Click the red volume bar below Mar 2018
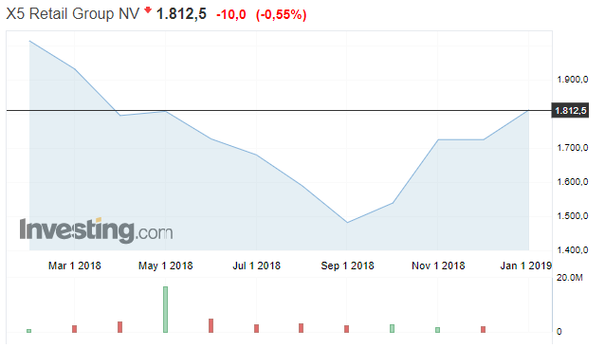The height and width of the screenshot is (348, 605). point(75,329)
